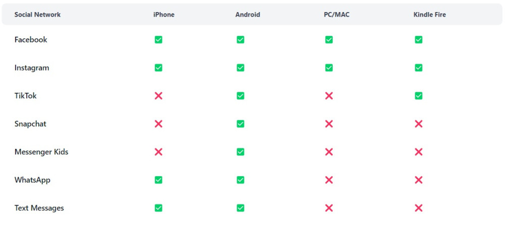The width and height of the screenshot is (505, 227).
Task: Click the Text Messages Android checkbox
Action: [x=240, y=208]
